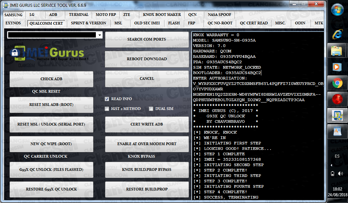The image size is (348, 203).
Task: Switch to the MSL sub-tab
Action: pos(118,23)
